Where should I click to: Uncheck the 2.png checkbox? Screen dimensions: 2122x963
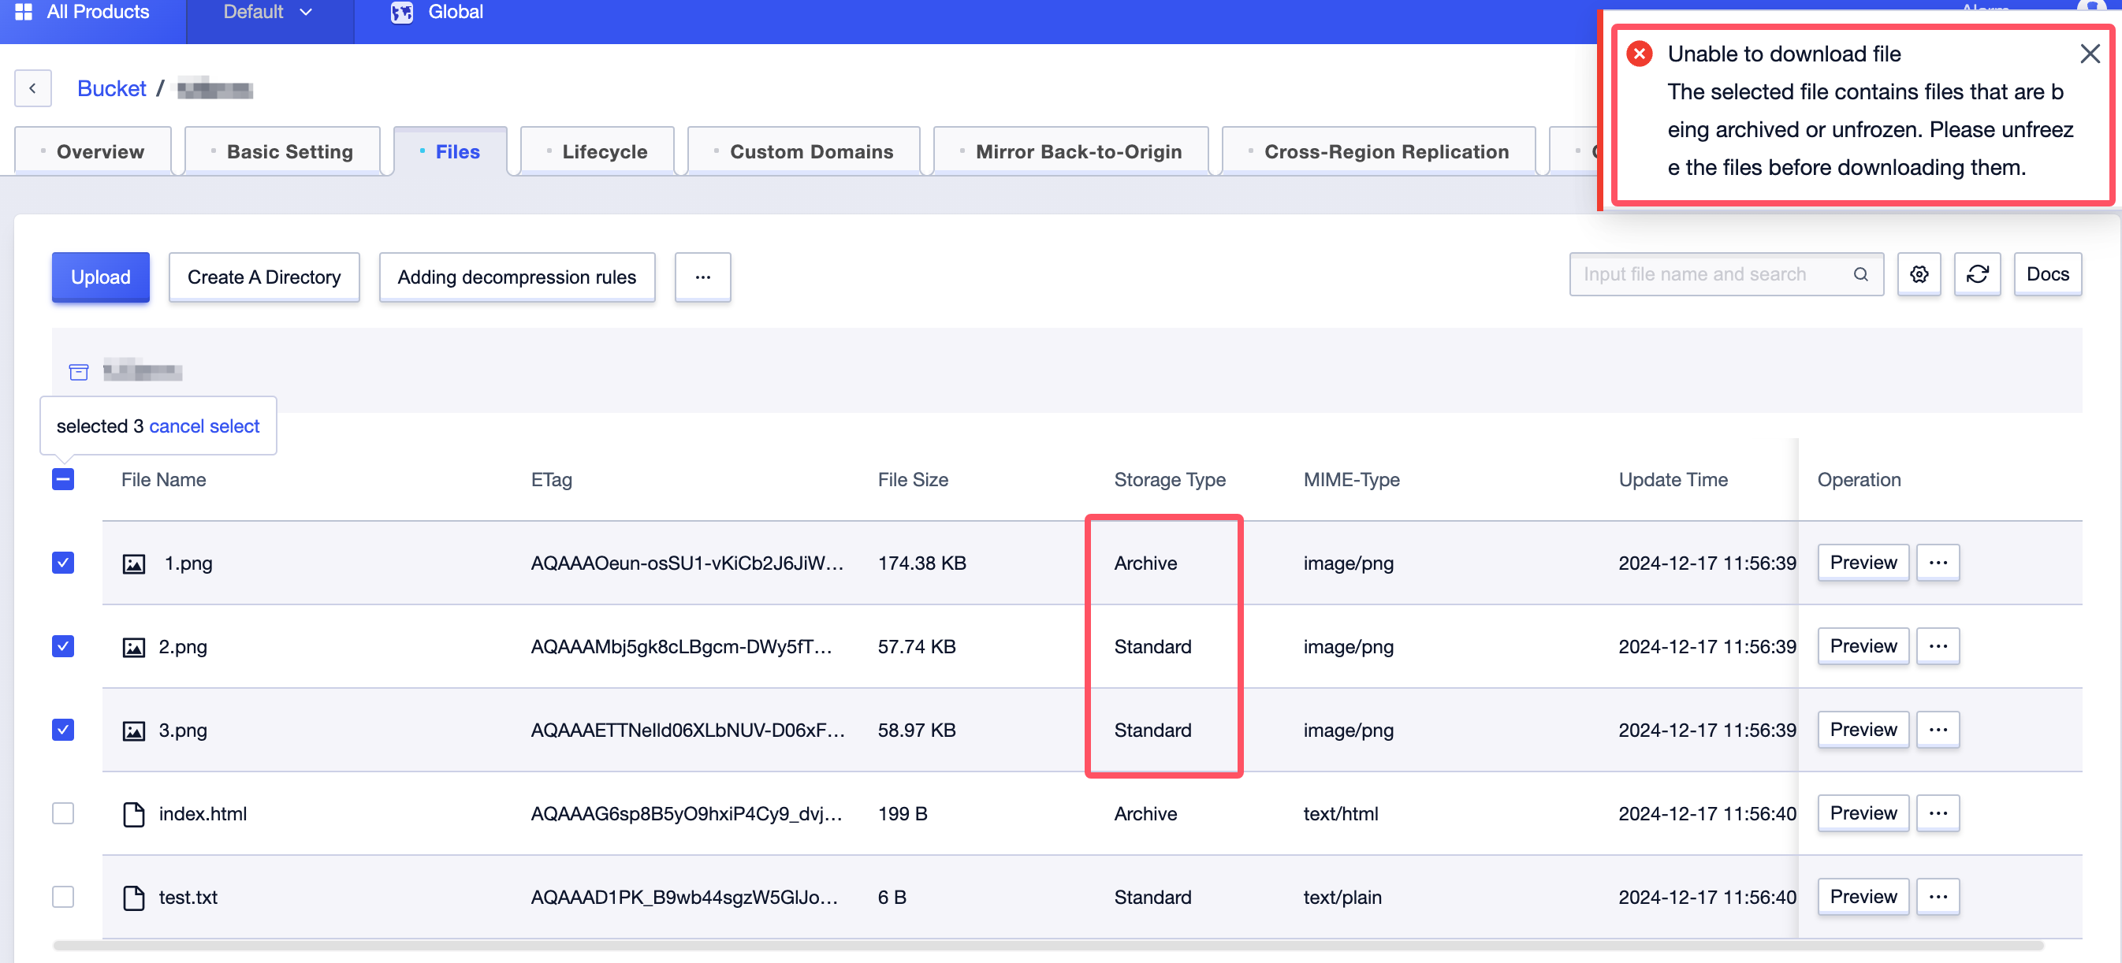point(62,646)
